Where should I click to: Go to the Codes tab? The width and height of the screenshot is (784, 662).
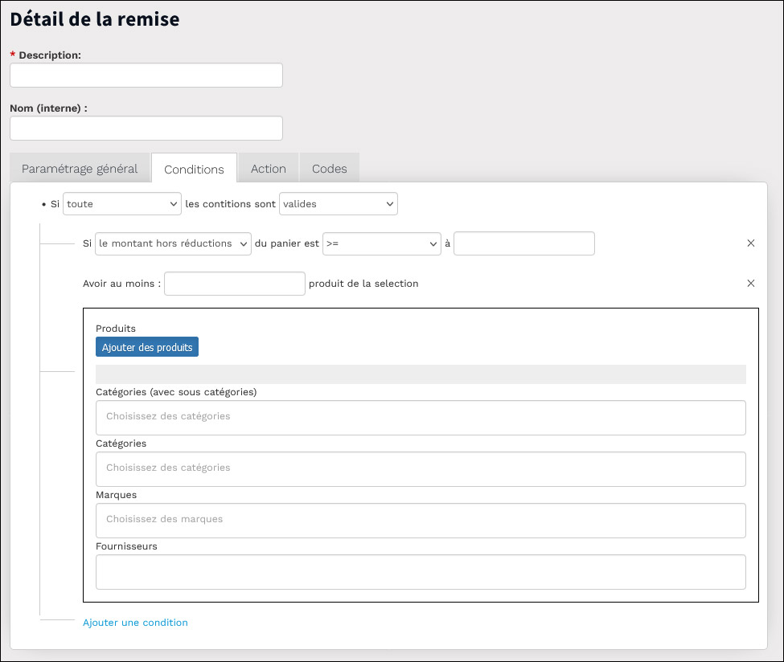click(x=330, y=169)
